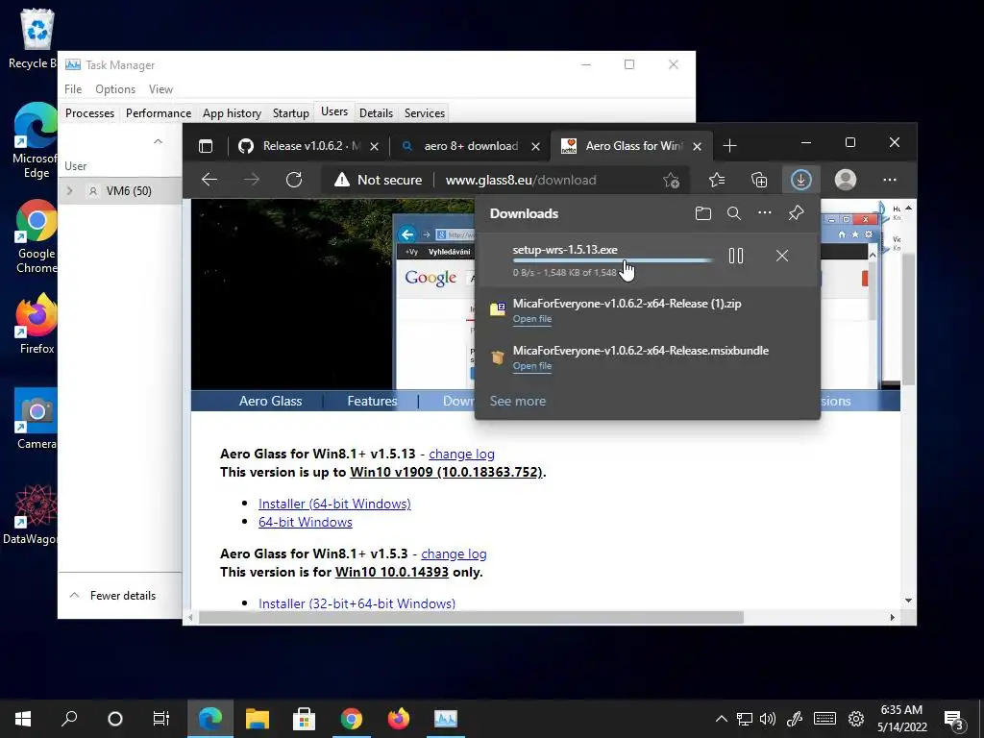Image resolution: width=984 pixels, height=738 pixels.
Task: Click Installer (32-bit+64-bit Windows) link
Action: pyautogui.click(x=357, y=603)
